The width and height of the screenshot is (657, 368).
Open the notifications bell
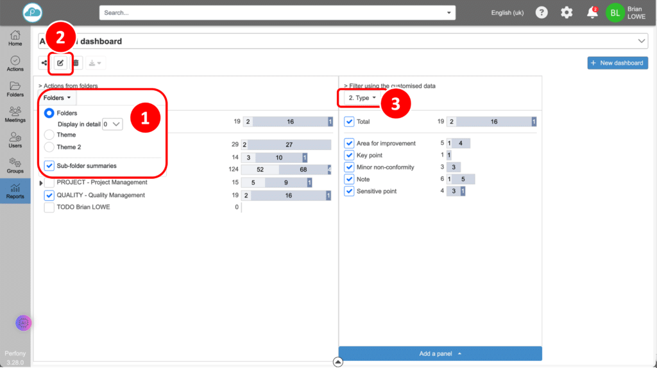click(592, 13)
